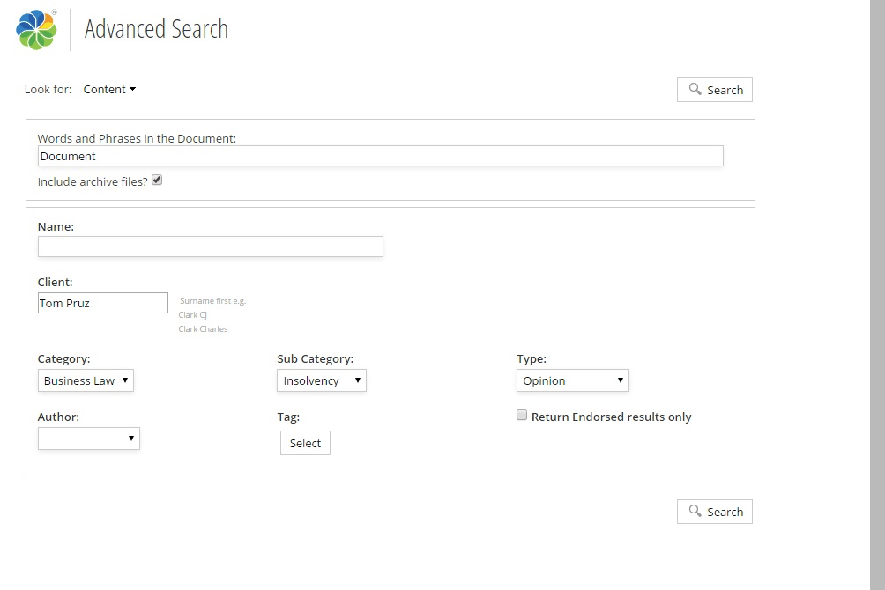885x590 pixels.
Task: Click the Tag Select button
Action: pyautogui.click(x=305, y=443)
